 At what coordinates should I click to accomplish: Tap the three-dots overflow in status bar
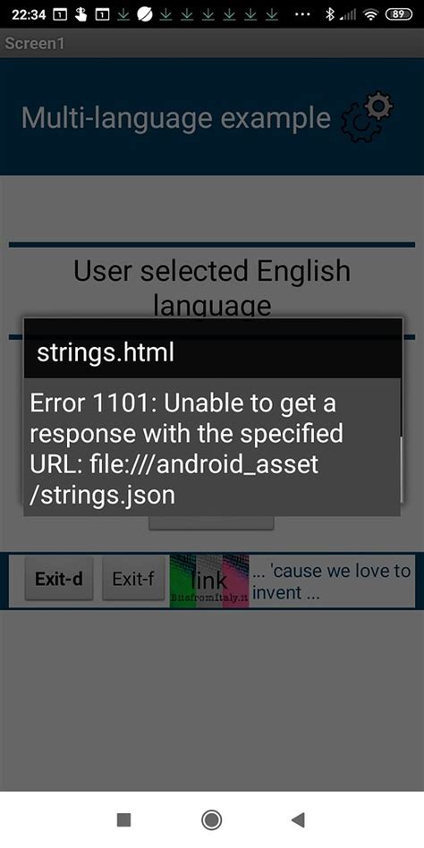[302, 14]
